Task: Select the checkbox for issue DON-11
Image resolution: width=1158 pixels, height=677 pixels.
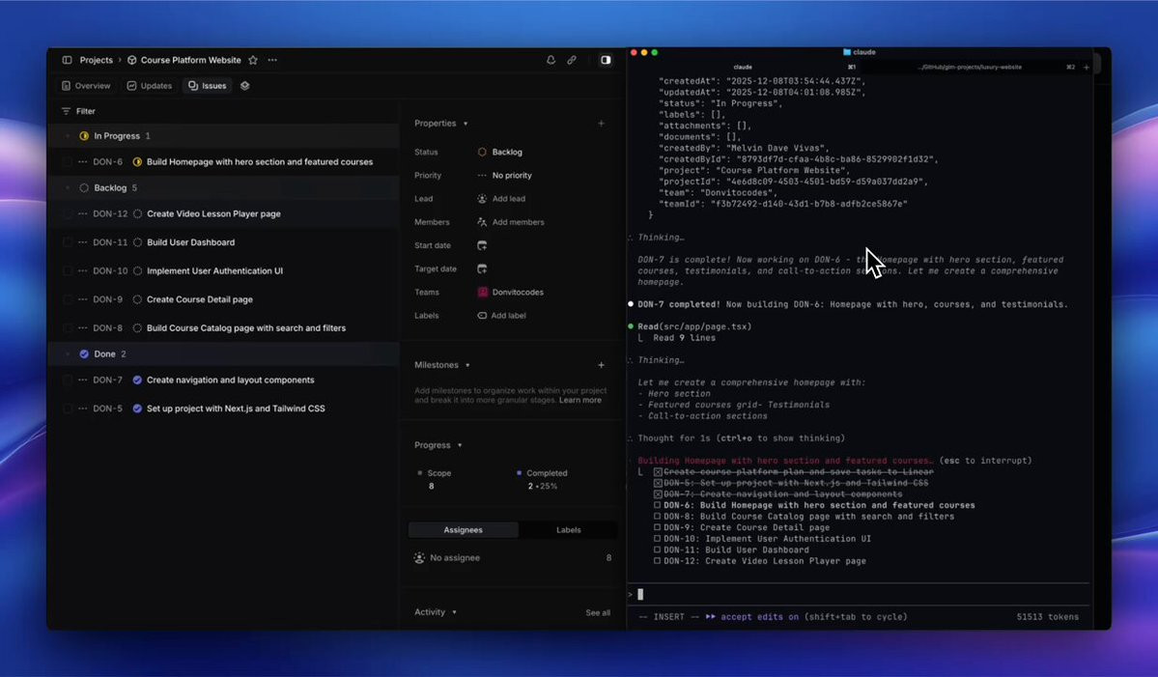Action: 68,242
